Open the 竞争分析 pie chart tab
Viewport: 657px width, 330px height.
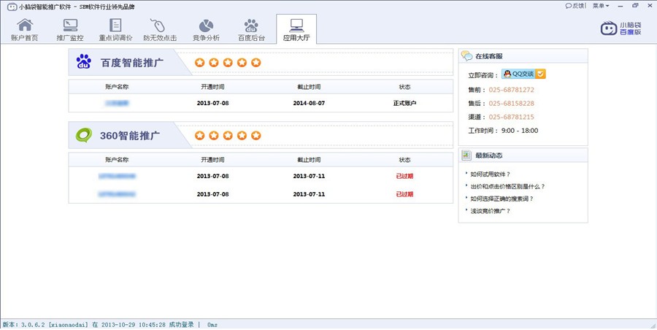pos(206,30)
